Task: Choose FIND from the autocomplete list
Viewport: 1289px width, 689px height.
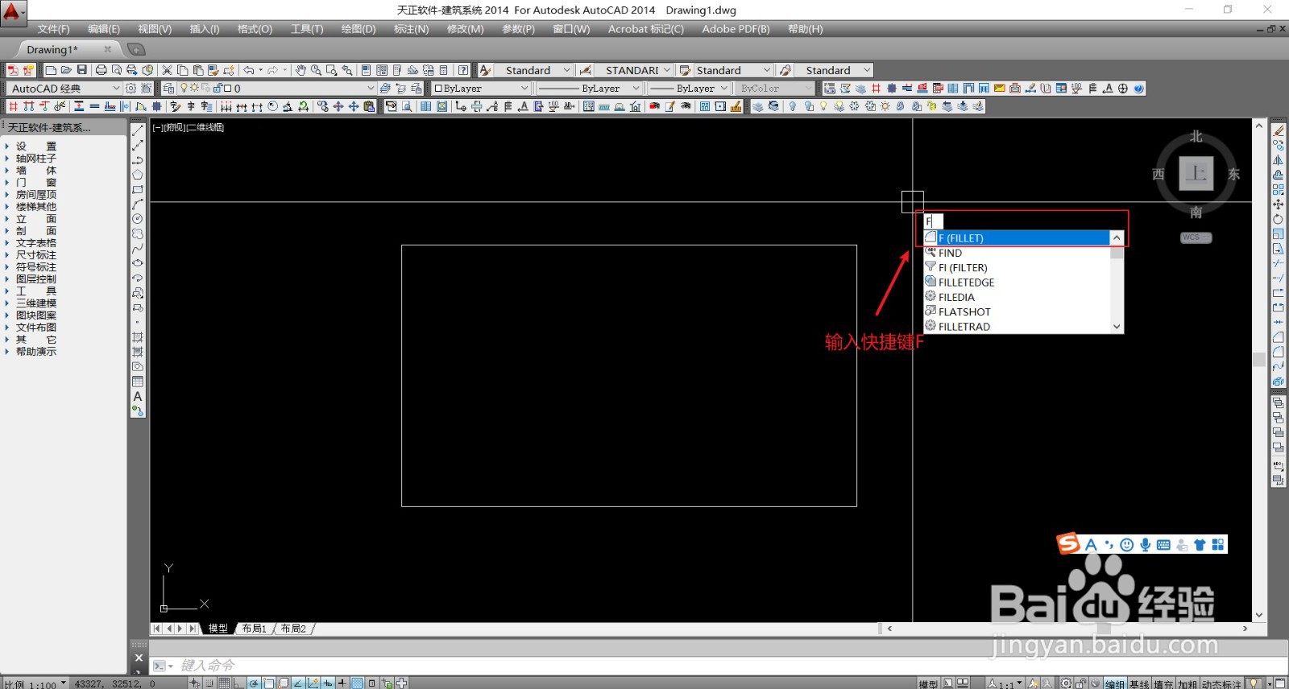Action: tap(1017, 253)
